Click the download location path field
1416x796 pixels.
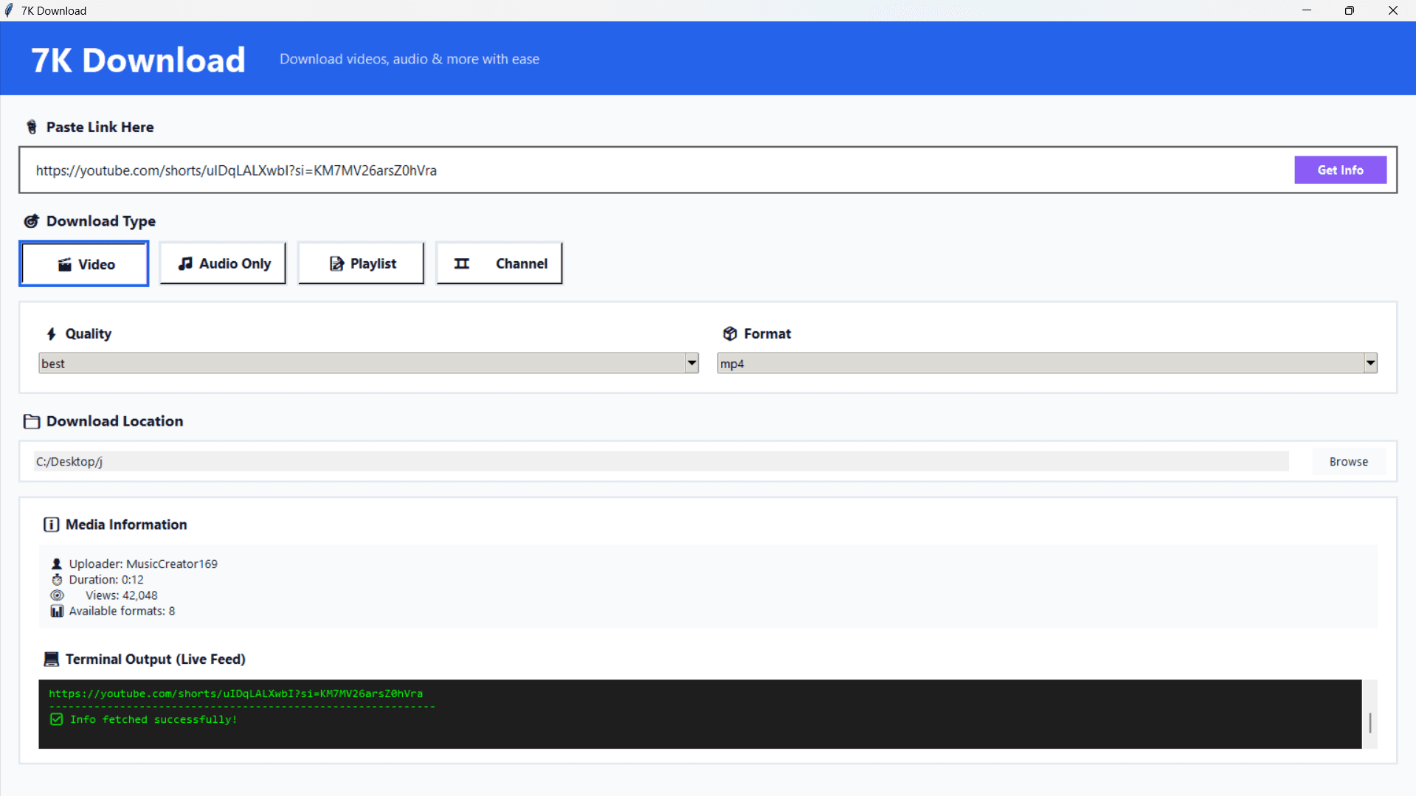click(x=661, y=462)
